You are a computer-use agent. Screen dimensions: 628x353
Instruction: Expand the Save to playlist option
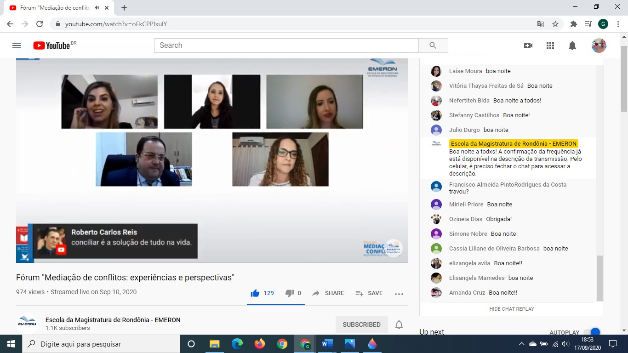[x=369, y=293]
